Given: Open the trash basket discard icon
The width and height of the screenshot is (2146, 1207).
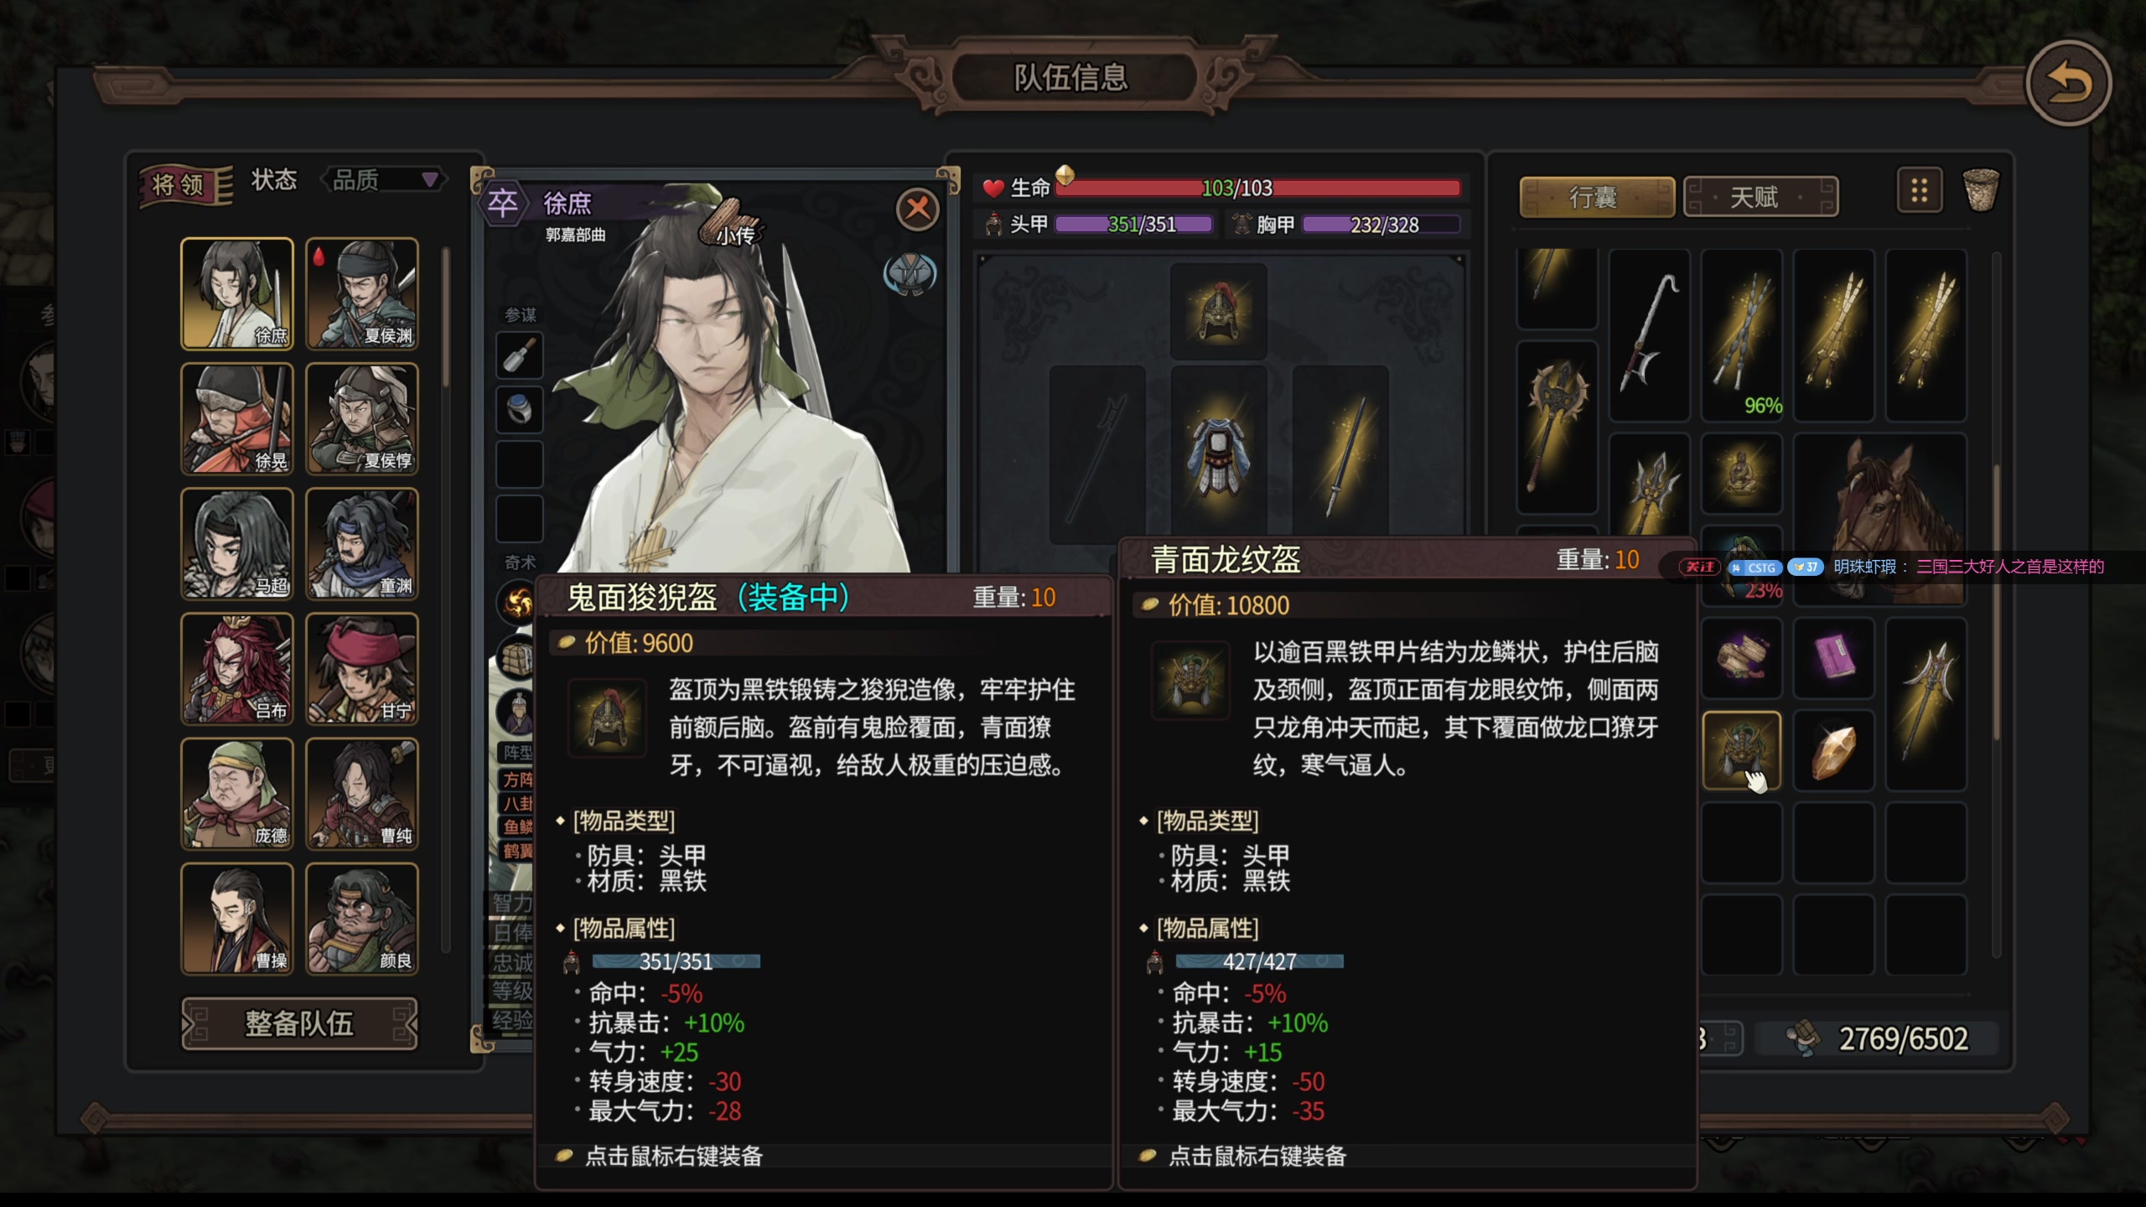Looking at the screenshot, I should coord(1981,190).
